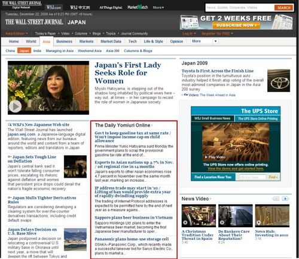This screenshot has height=259, width=299.
Task: Open IP address trade article
Action: (x=133, y=192)
